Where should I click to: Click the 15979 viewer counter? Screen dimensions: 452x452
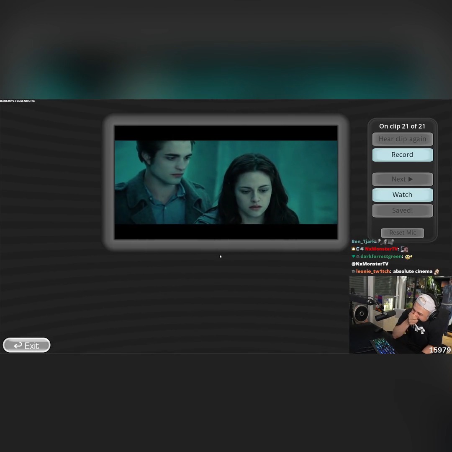[439, 350]
